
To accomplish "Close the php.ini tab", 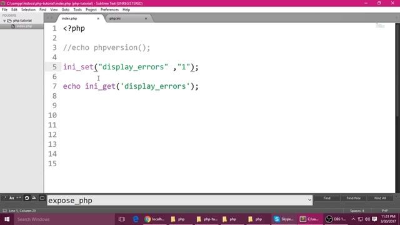I will pos(146,19).
